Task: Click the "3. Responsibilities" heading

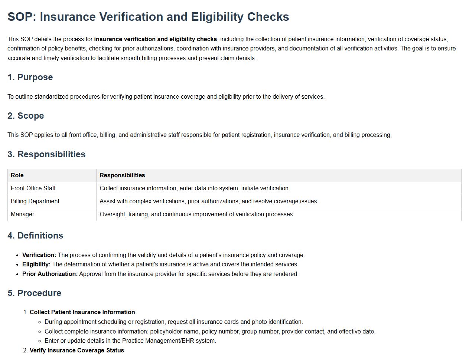Action: pos(46,154)
